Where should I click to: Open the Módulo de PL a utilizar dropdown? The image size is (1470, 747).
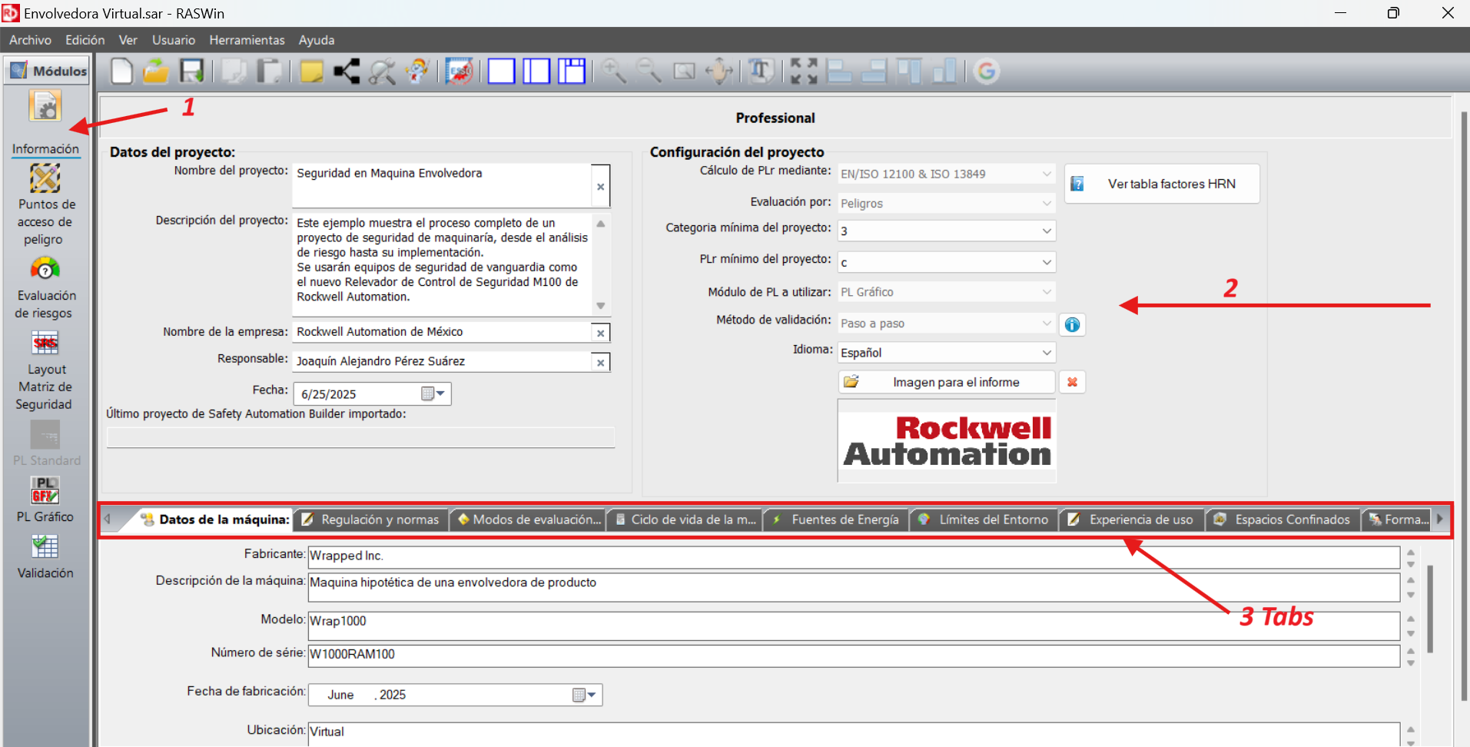tap(1047, 292)
